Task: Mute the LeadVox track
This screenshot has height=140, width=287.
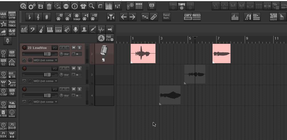Action: pos(74,48)
